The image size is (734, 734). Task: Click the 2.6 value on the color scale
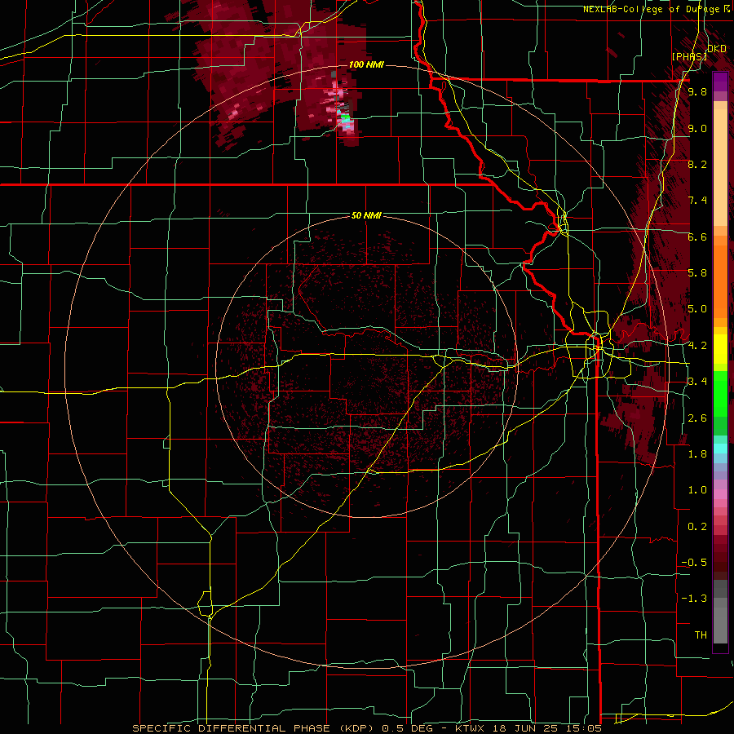tap(697, 418)
